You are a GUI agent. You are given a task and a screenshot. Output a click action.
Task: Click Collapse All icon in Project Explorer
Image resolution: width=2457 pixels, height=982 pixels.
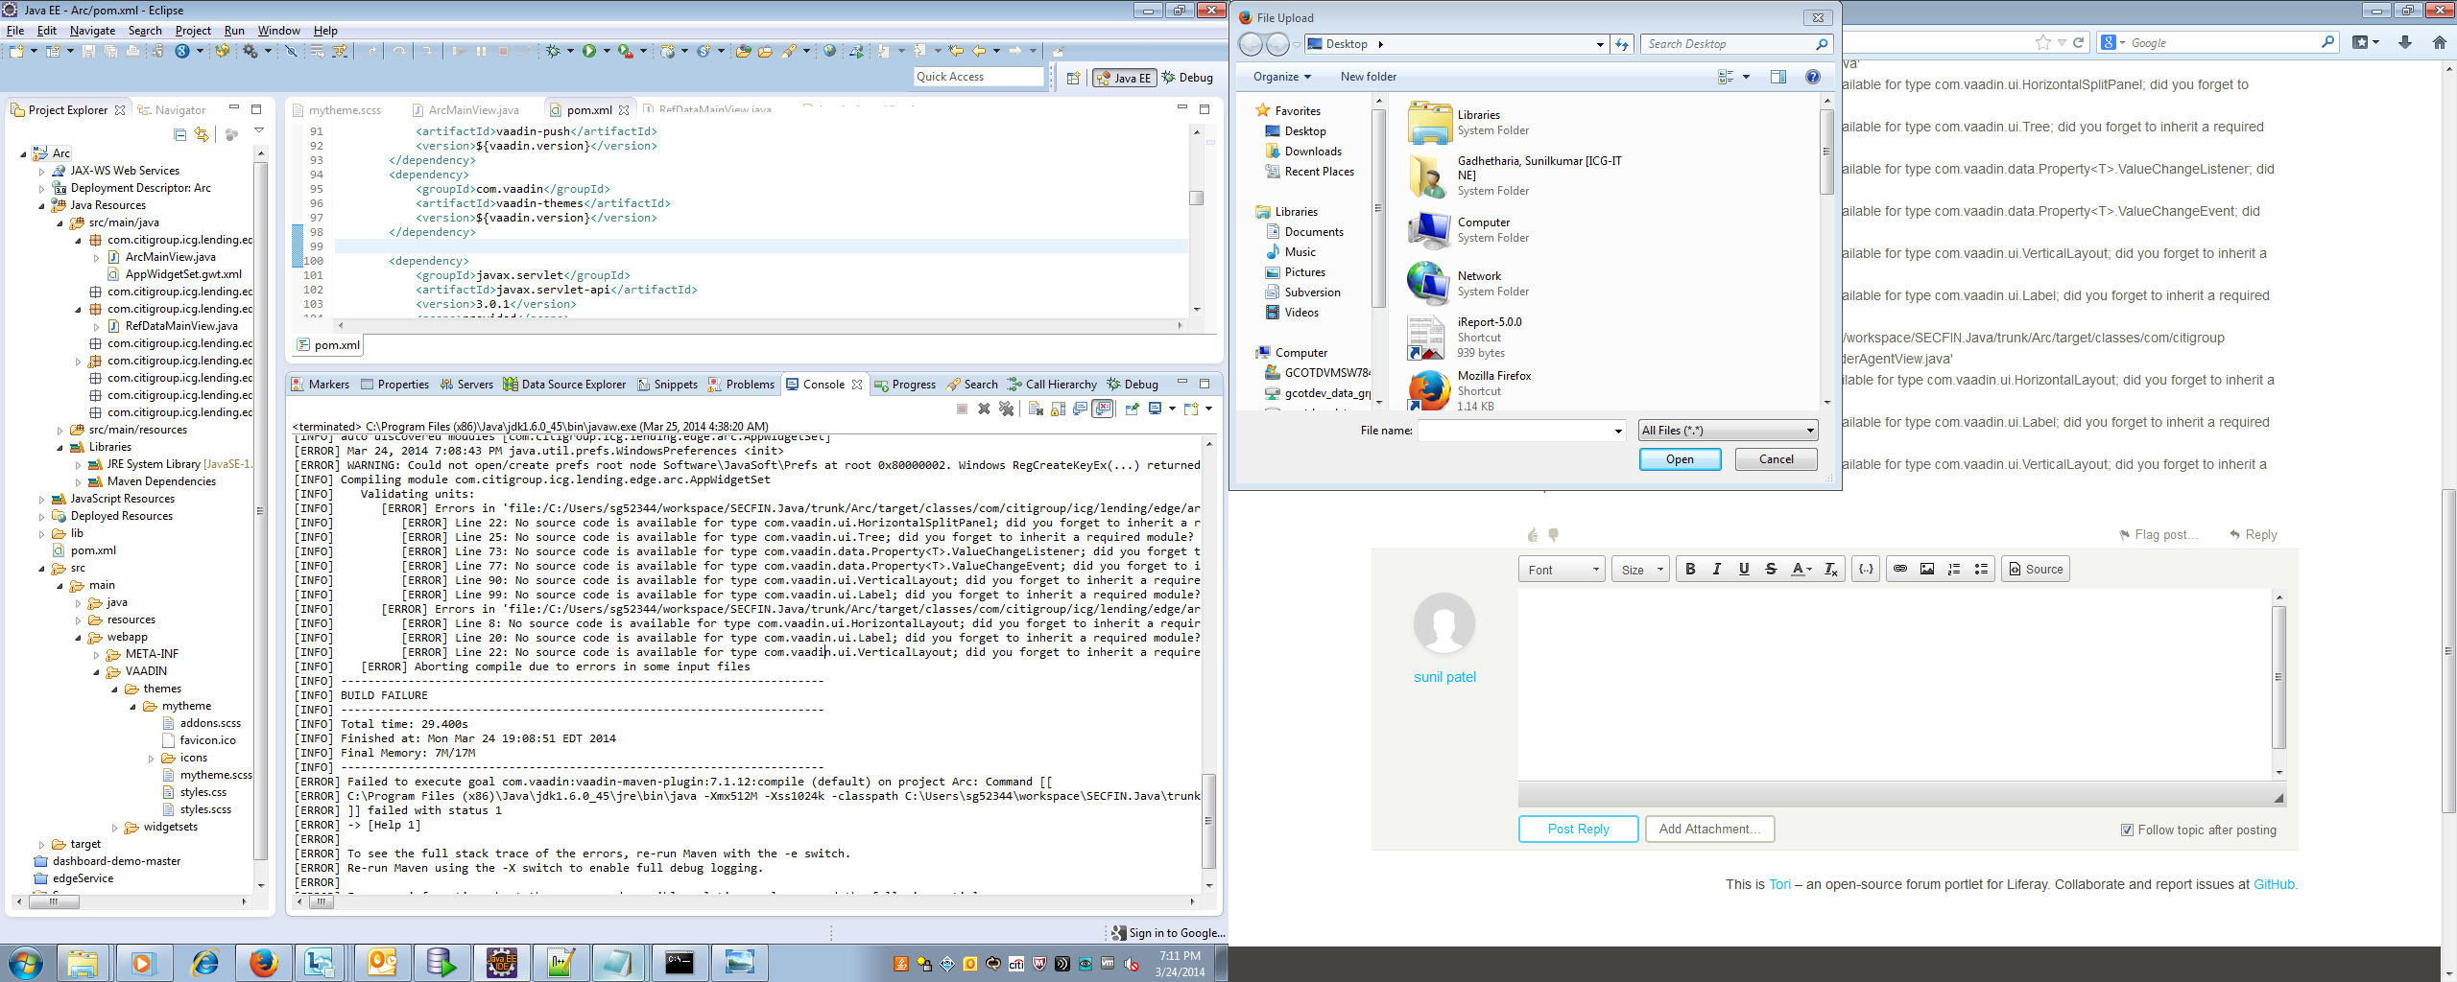(x=179, y=134)
